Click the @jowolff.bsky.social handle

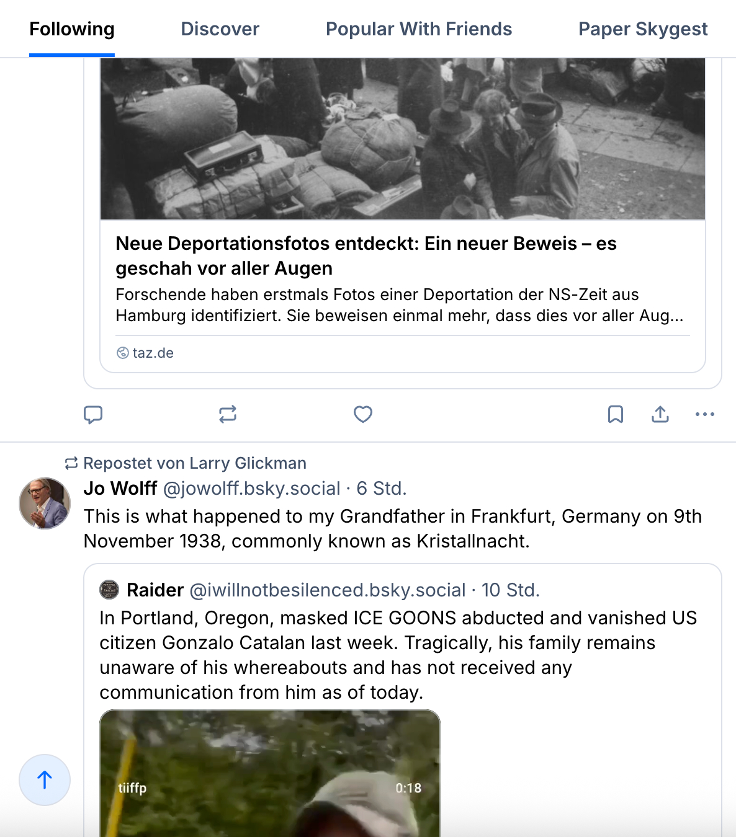coord(251,489)
